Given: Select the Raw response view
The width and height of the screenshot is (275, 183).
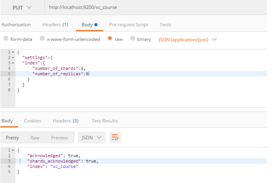Looking at the screenshot, I should coord(35,138).
